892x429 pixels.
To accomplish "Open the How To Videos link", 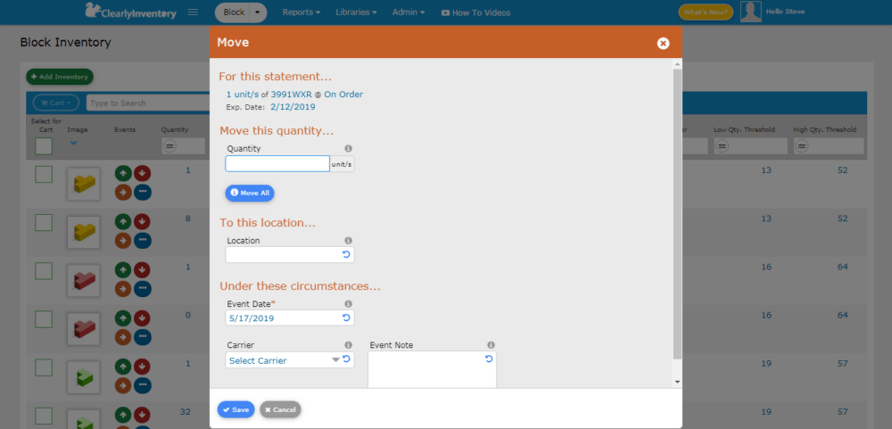I will pos(475,12).
